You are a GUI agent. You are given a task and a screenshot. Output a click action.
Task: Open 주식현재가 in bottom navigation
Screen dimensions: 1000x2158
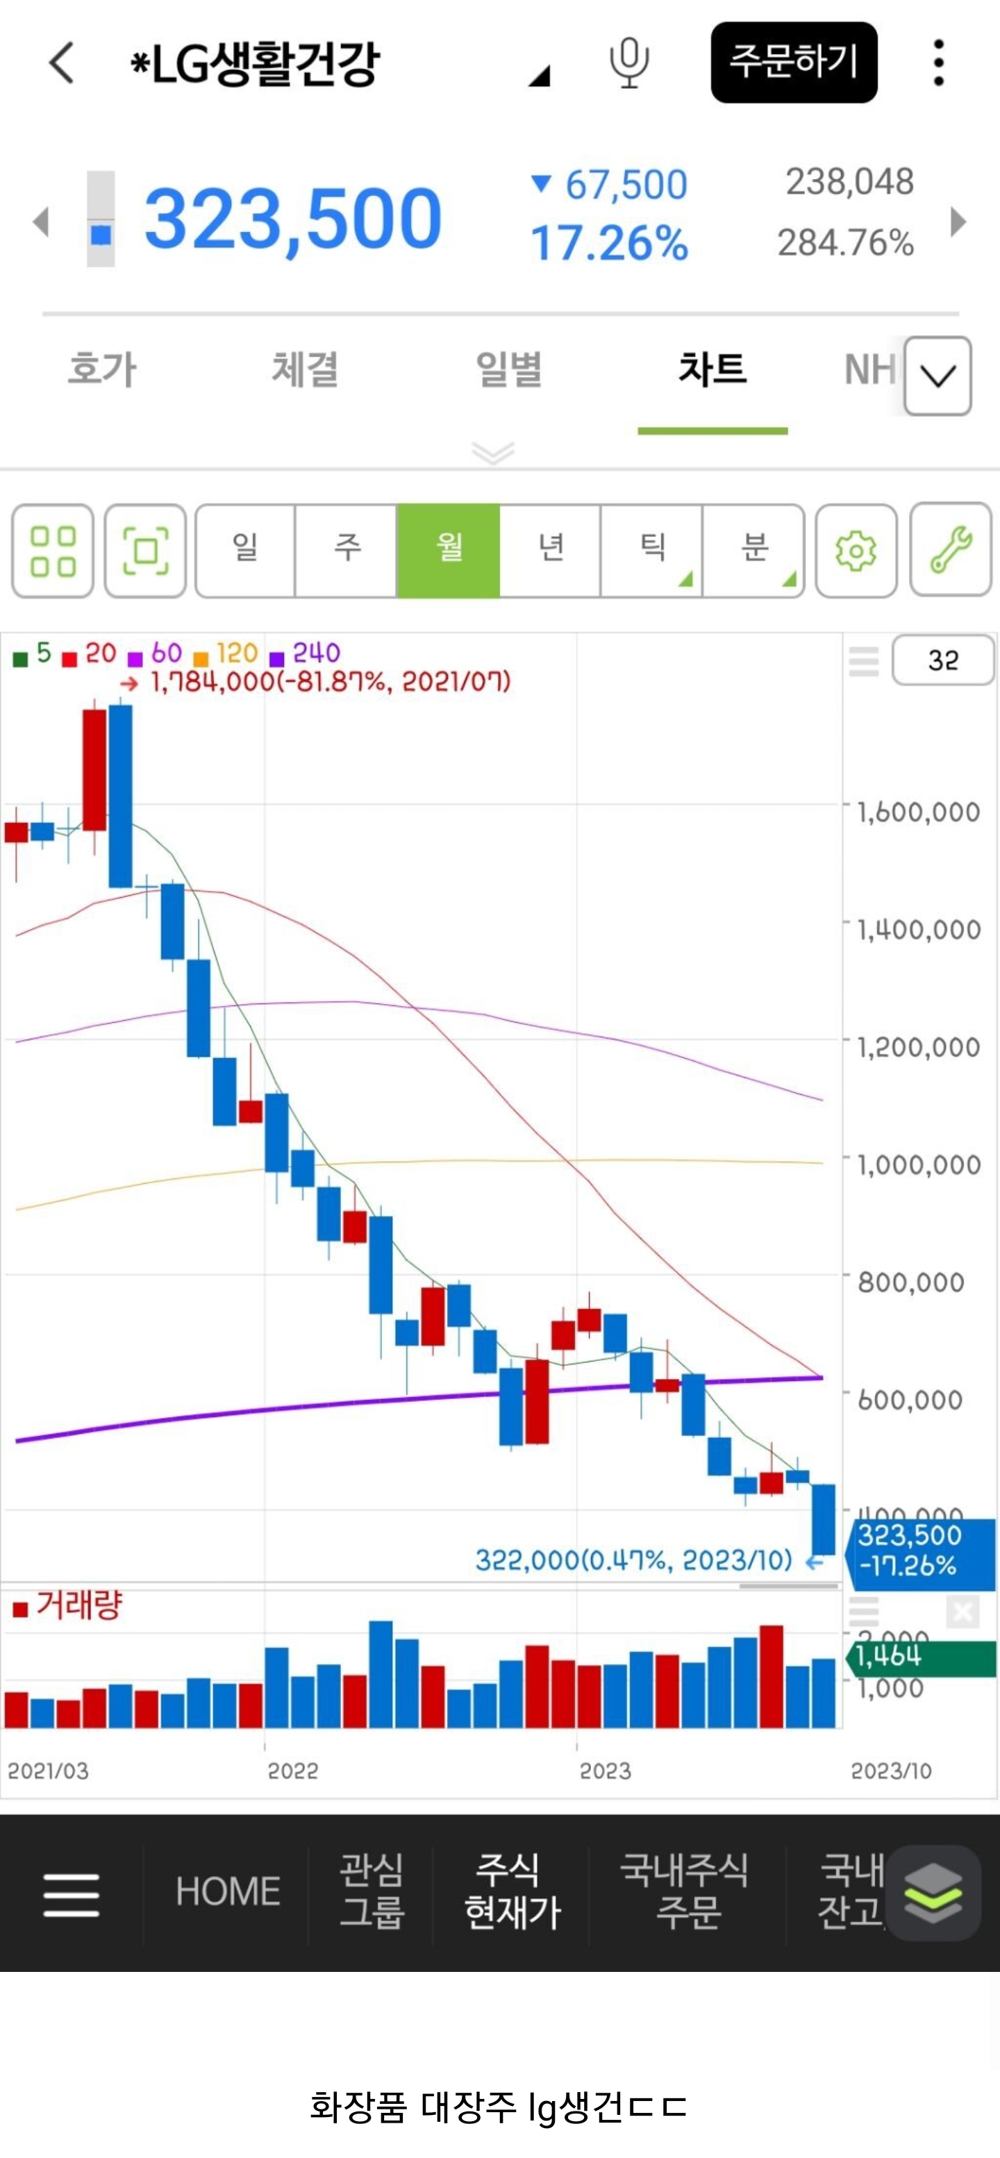click(x=512, y=1891)
